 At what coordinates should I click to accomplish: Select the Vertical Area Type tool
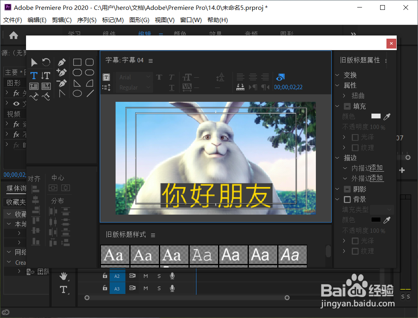[x=46, y=86]
